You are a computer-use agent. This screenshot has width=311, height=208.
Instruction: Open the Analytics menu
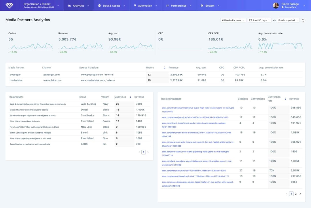coord(79,5)
